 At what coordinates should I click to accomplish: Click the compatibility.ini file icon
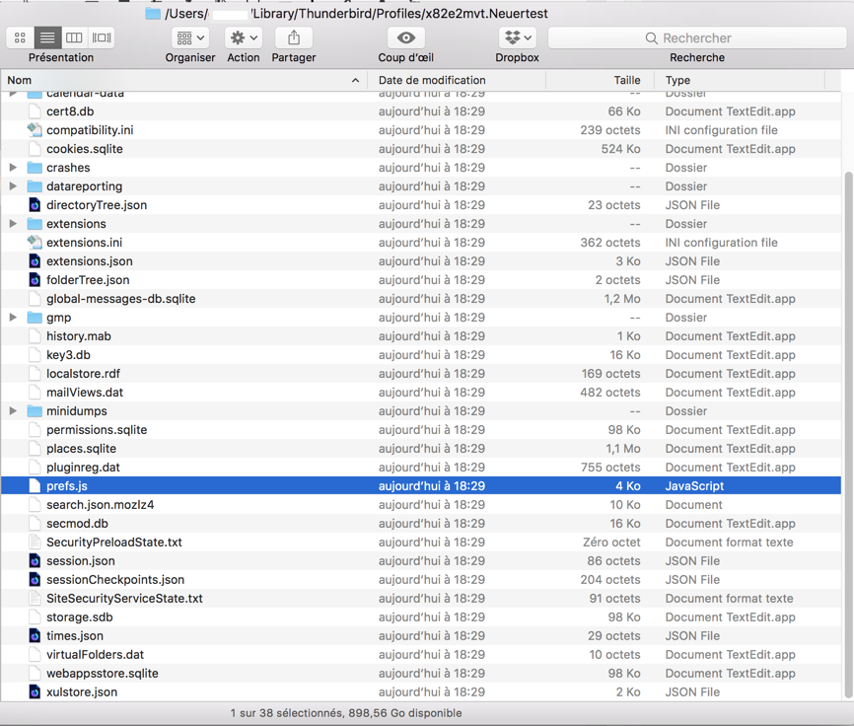tap(35, 129)
